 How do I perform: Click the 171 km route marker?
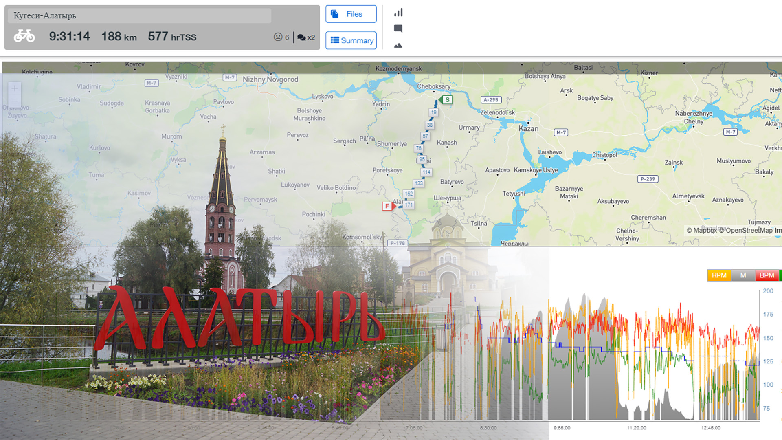tap(409, 205)
